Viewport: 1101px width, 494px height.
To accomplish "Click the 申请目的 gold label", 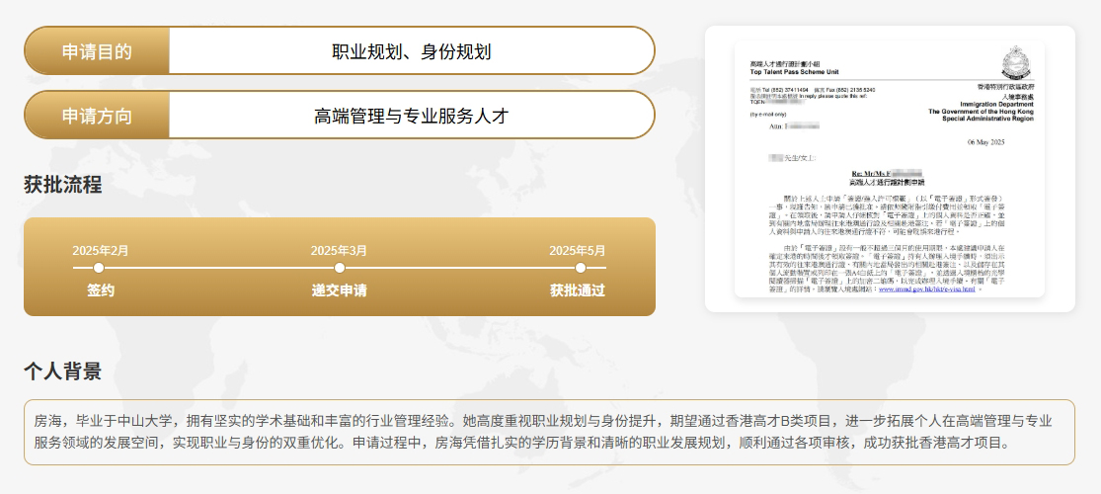I will point(97,51).
